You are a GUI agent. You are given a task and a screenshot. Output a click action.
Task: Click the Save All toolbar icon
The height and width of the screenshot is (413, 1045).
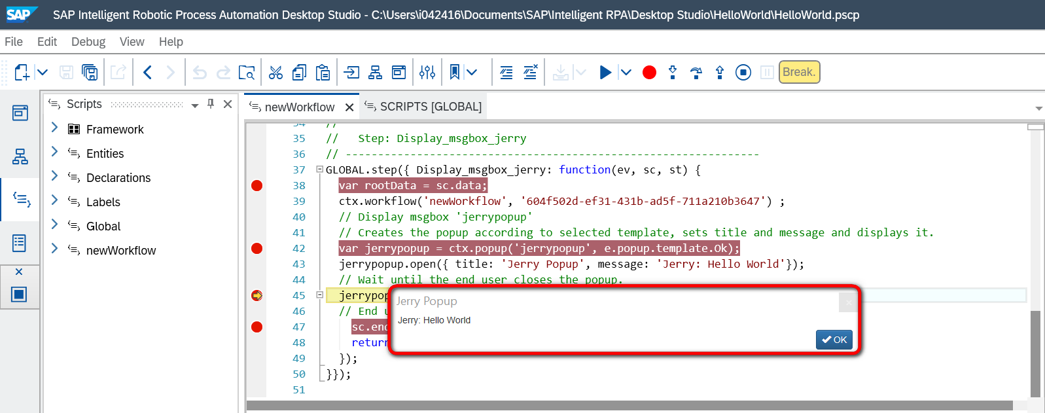click(90, 72)
